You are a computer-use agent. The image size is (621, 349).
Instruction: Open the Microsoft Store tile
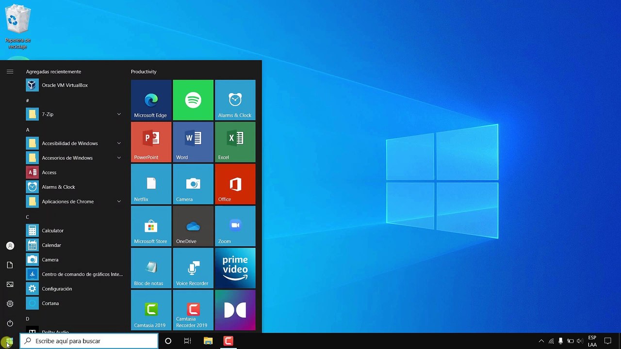[151, 226]
